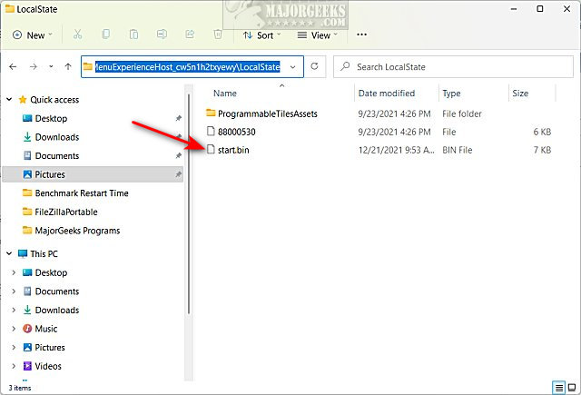Click the BIN File type cell
This screenshot has height=395, width=581.
click(x=458, y=150)
